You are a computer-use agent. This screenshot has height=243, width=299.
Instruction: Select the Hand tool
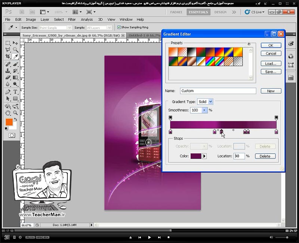click(x=8, y=113)
